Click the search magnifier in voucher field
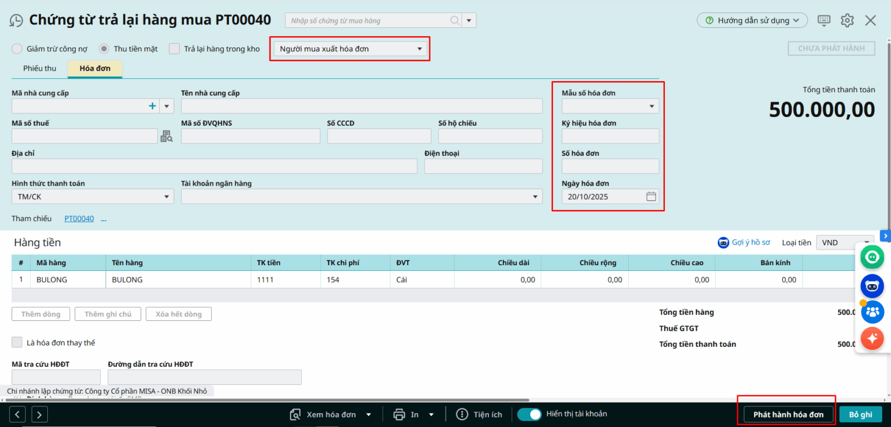The image size is (891, 427). [x=455, y=21]
